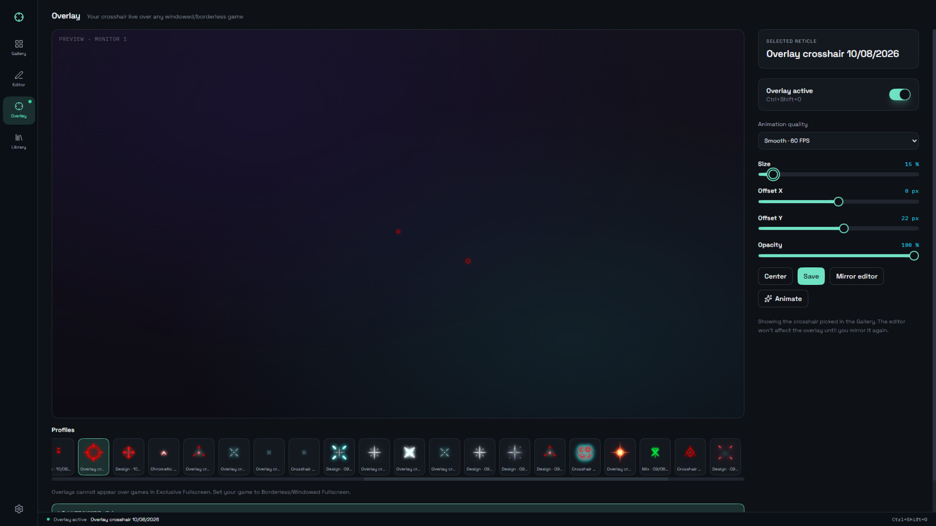Select the green Mix 09/08 profile
936x526 pixels.
655,456
